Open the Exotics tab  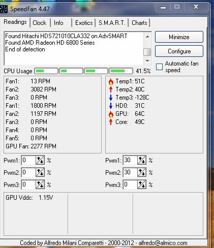click(84, 23)
